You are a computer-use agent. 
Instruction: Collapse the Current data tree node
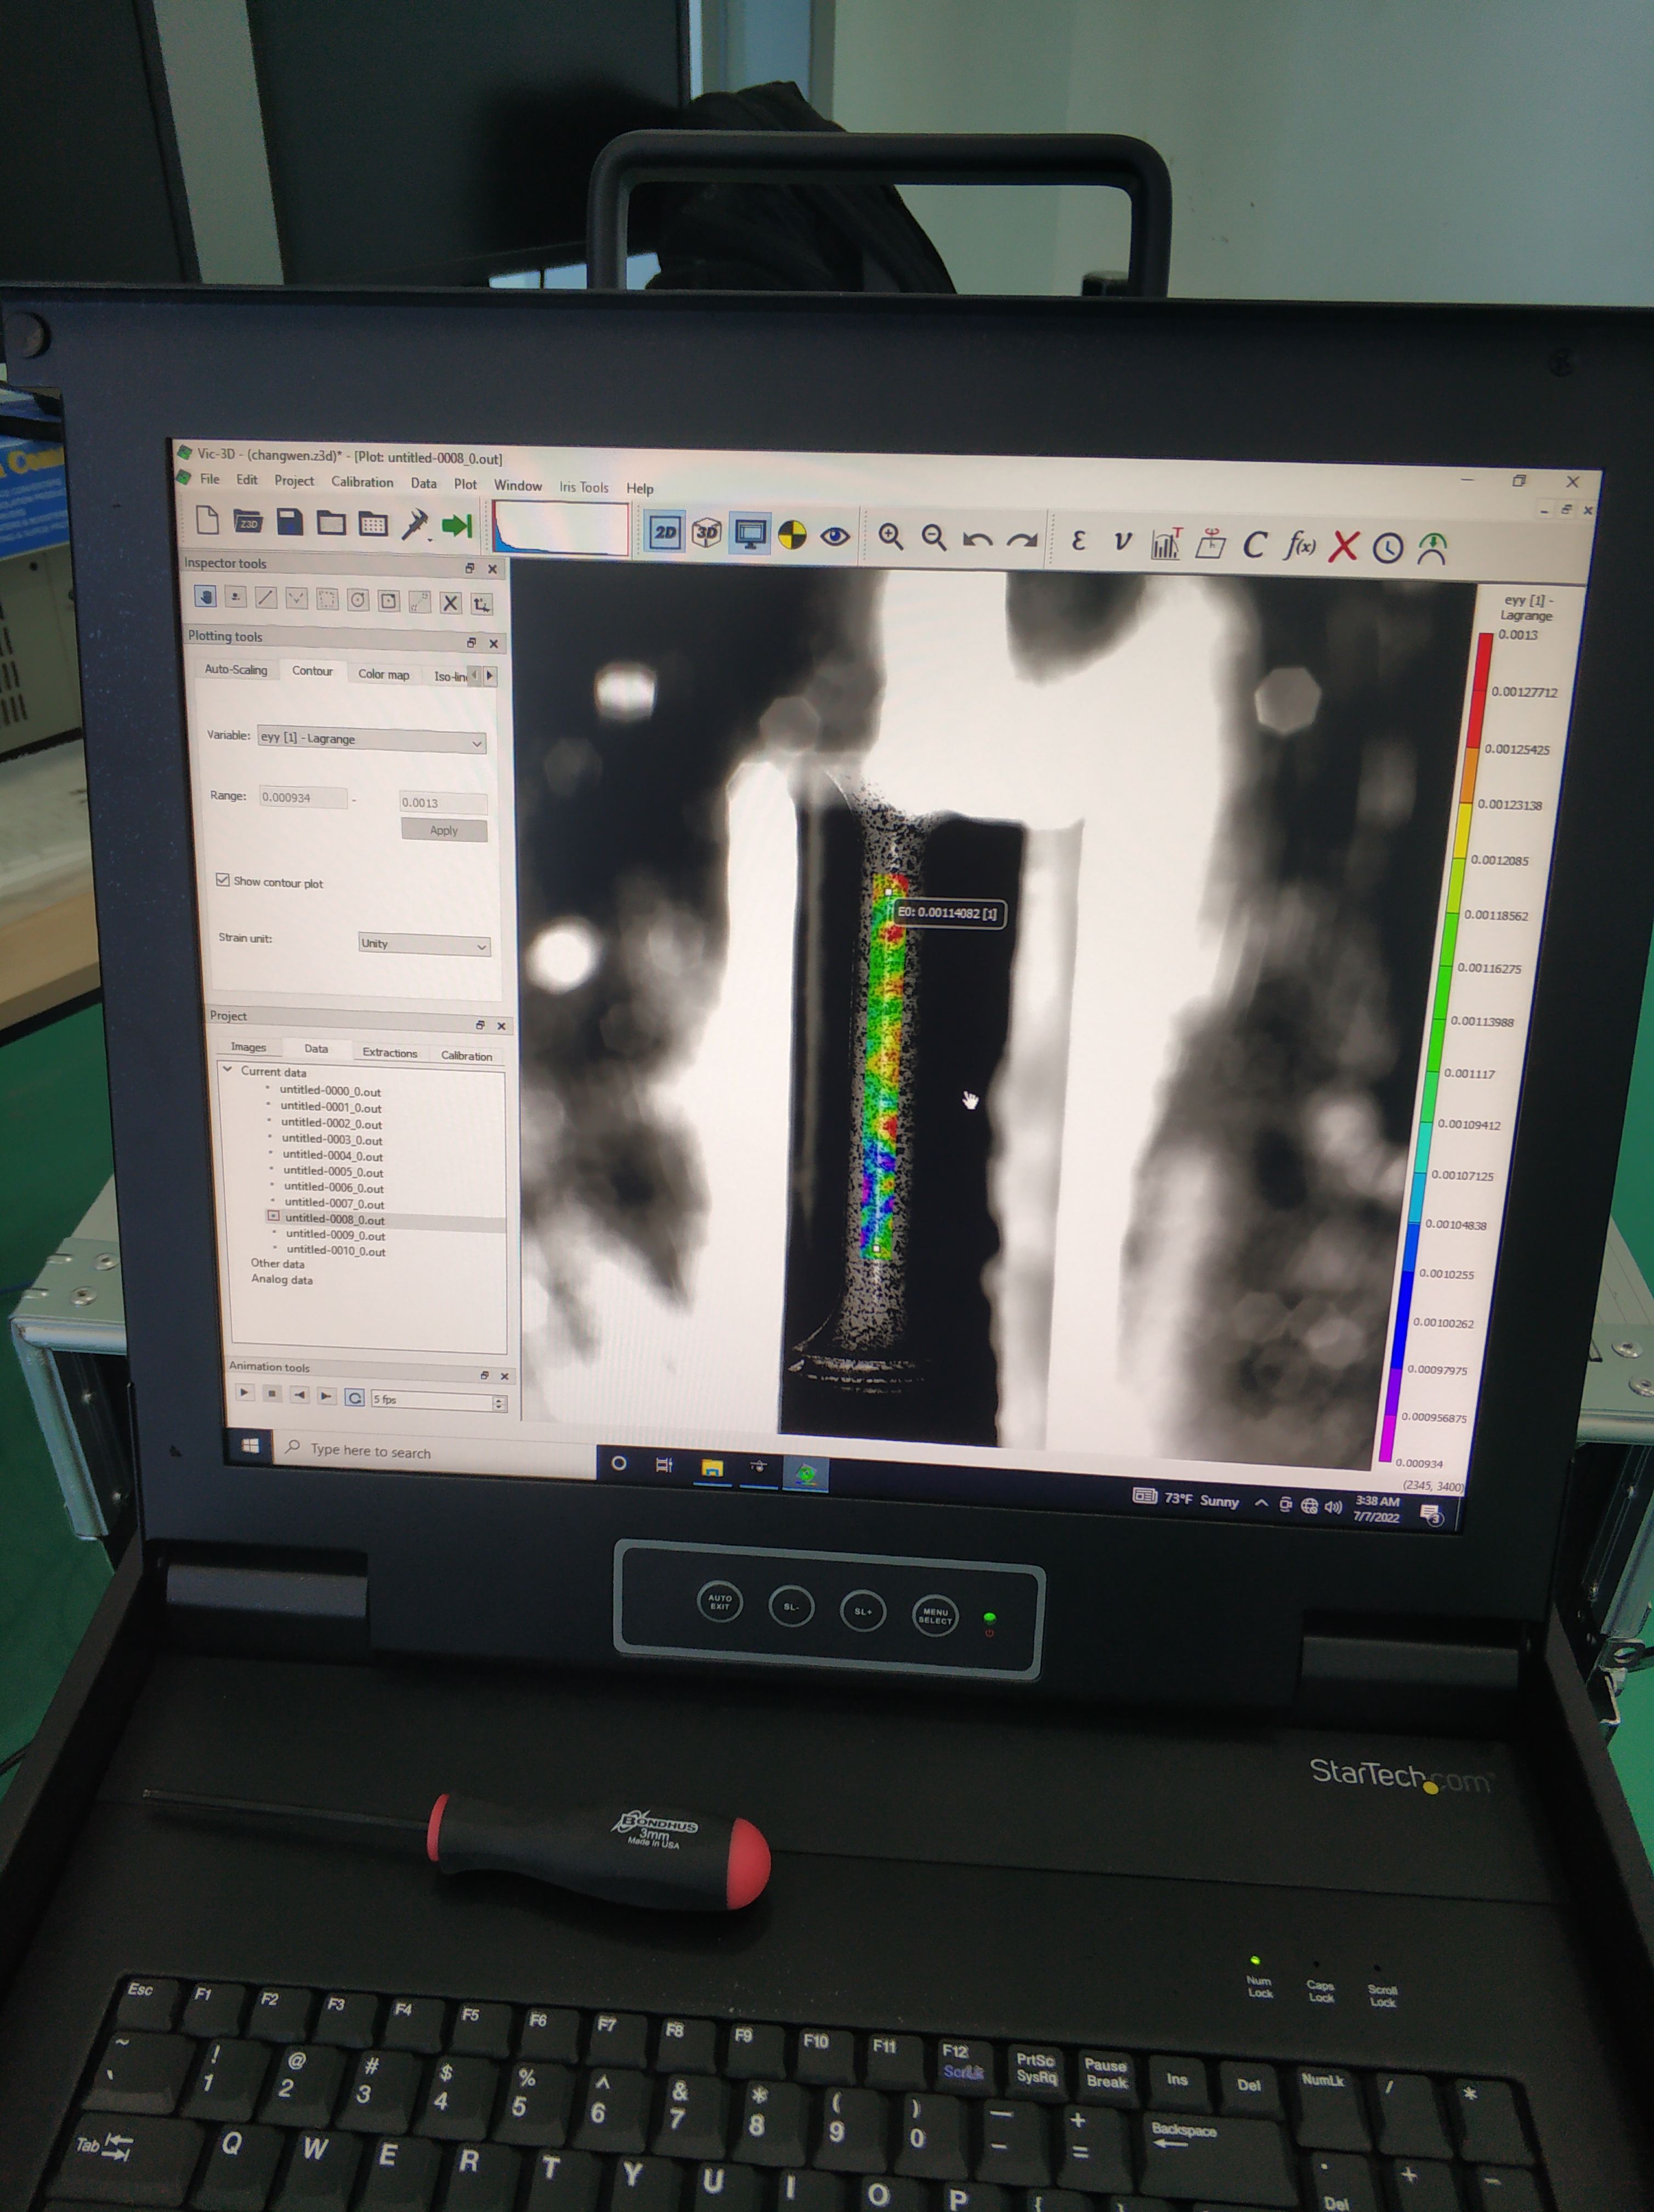pos(228,1070)
